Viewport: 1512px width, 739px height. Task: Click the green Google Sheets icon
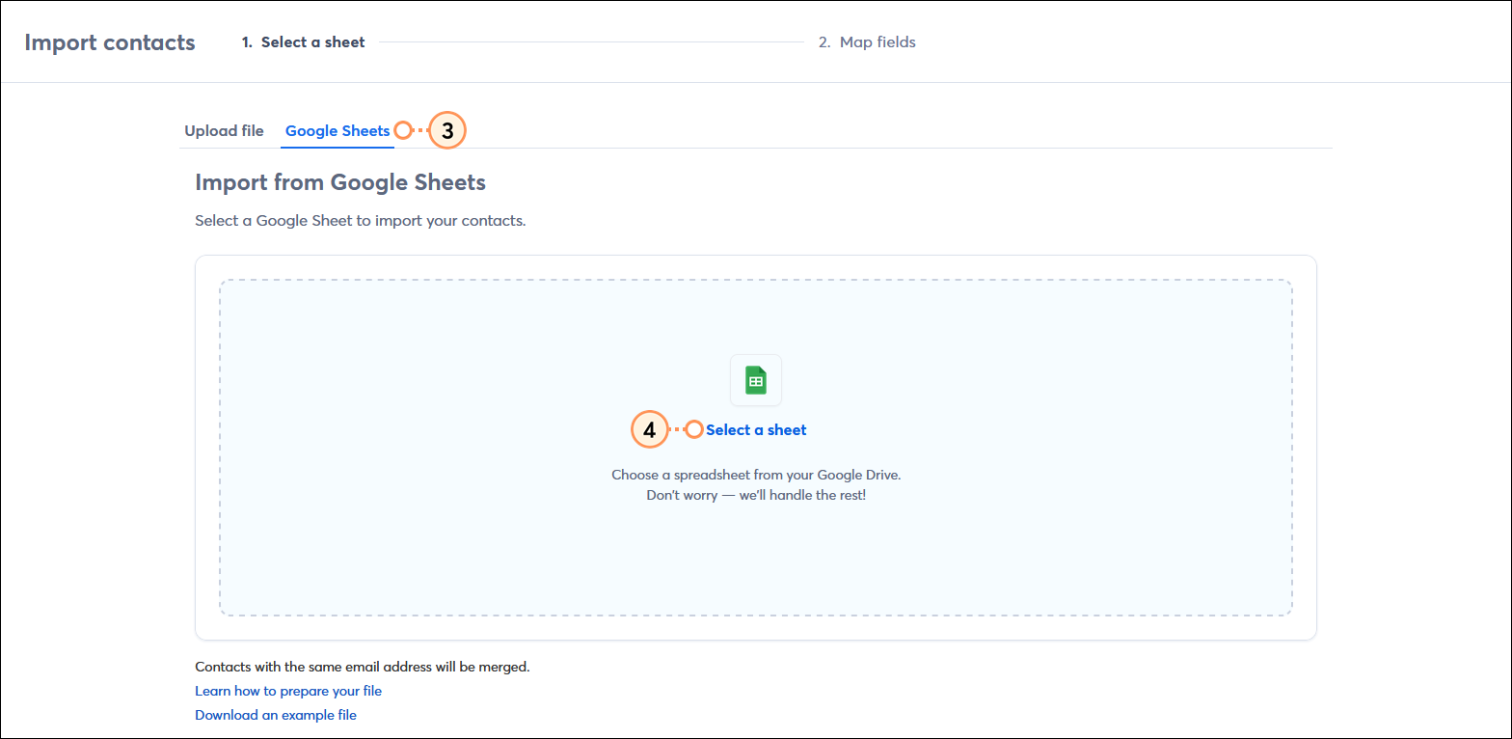coord(756,380)
